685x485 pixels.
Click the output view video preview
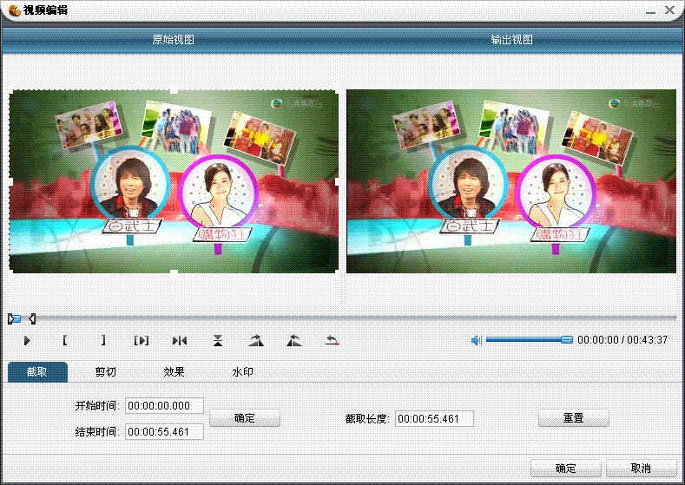click(x=511, y=181)
